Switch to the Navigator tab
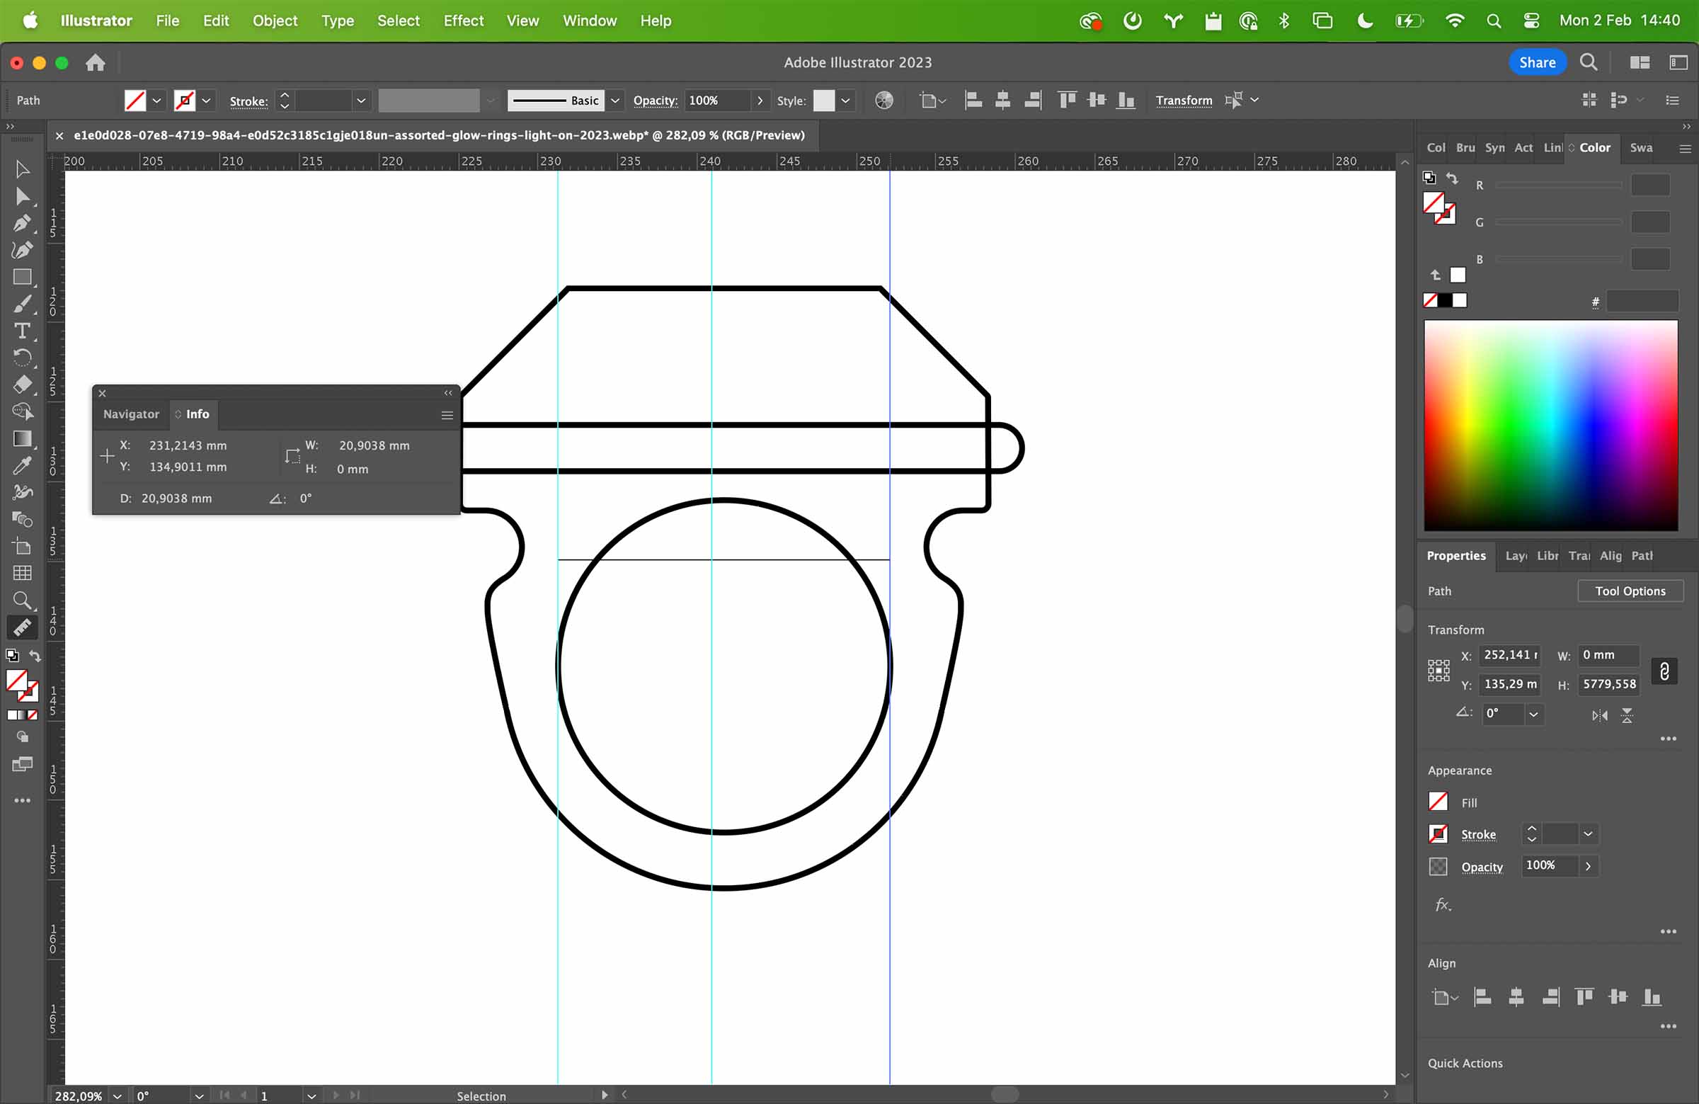 [x=132, y=414]
